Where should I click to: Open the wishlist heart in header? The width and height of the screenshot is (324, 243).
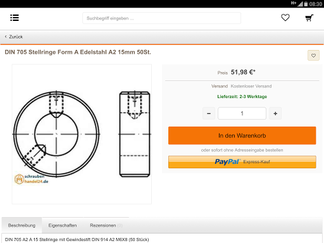coord(285,18)
